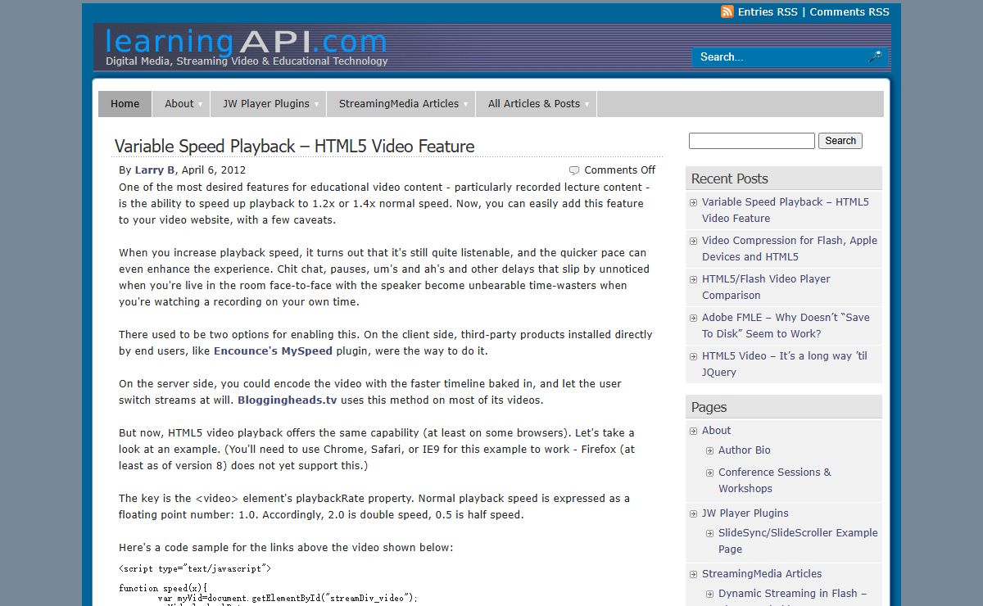Click the magnifier icon in header search
This screenshot has width=983, height=606.
coord(875,57)
